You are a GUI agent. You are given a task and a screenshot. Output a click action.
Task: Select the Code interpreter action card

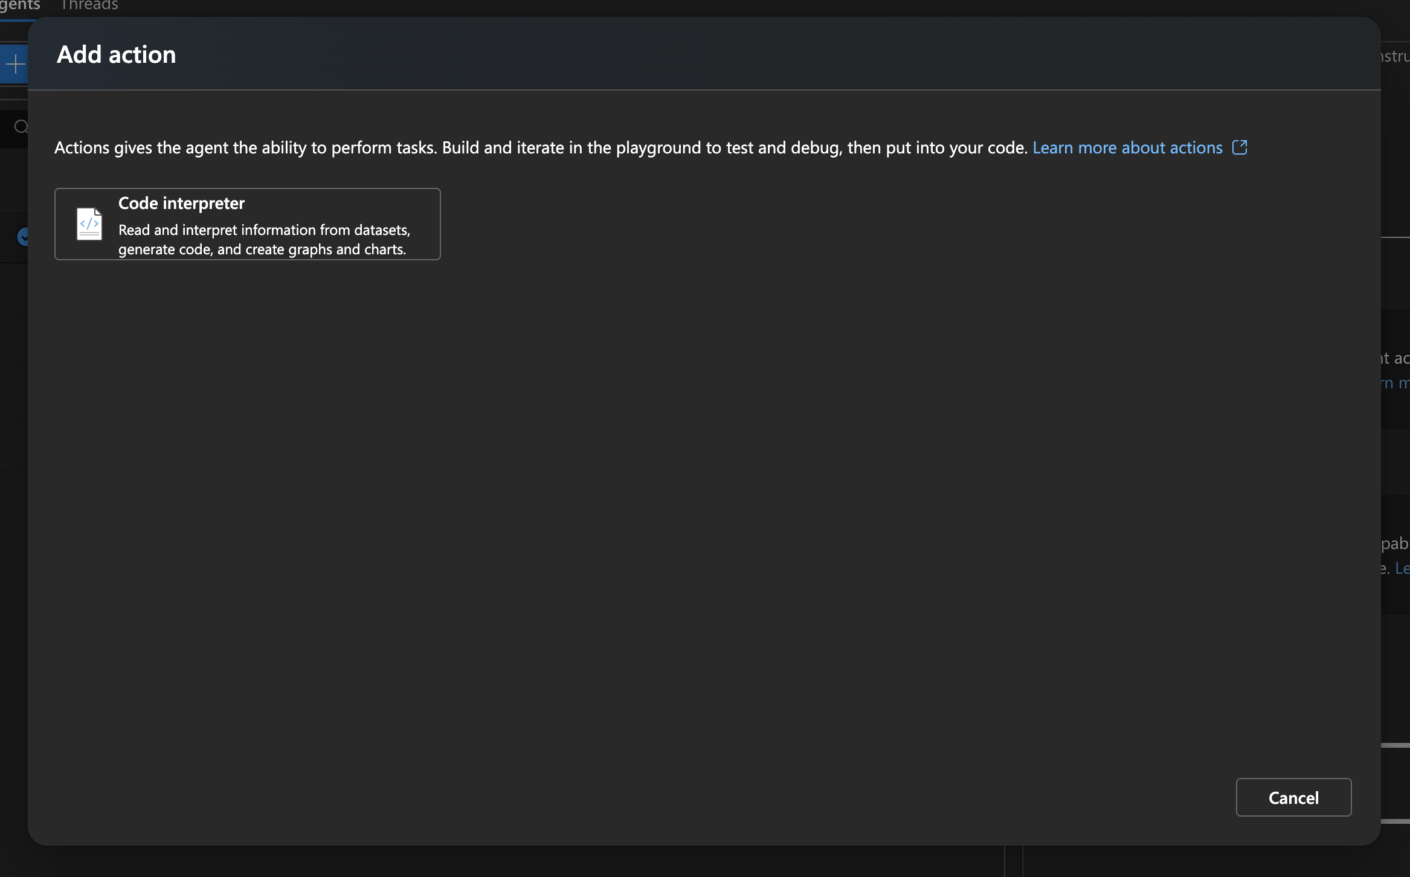coord(247,224)
